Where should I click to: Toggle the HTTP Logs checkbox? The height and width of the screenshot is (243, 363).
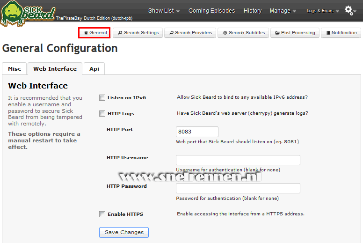[x=102, y=113]
